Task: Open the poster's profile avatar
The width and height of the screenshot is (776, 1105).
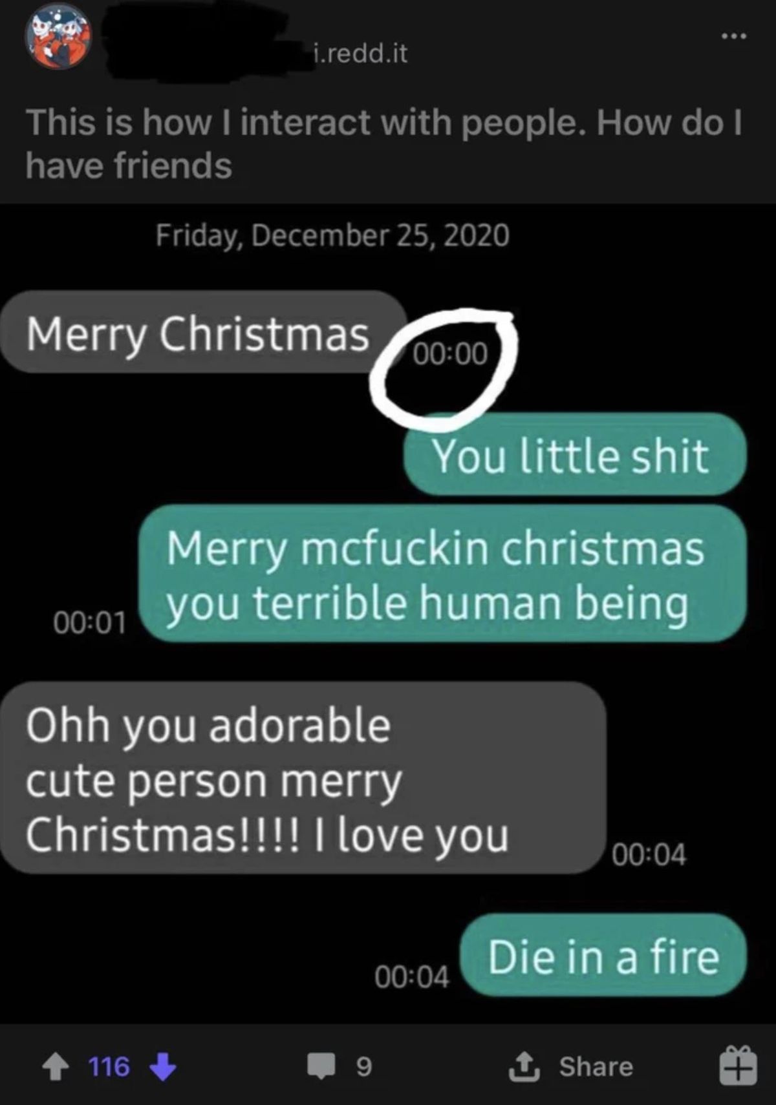Action: [x=58, y=36]
